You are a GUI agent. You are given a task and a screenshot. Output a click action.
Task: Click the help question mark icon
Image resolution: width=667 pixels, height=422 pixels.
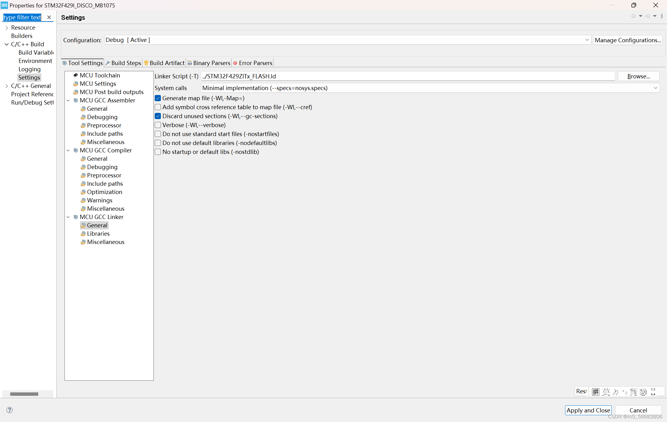point(10,410)
